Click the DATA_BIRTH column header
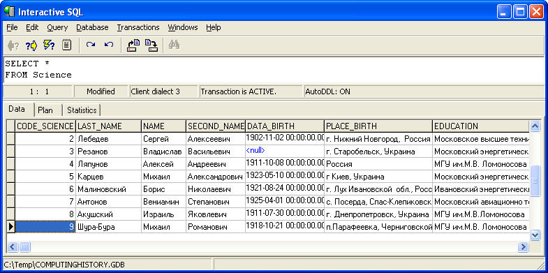Screen dimensions: 548x273 coord(285,126)
